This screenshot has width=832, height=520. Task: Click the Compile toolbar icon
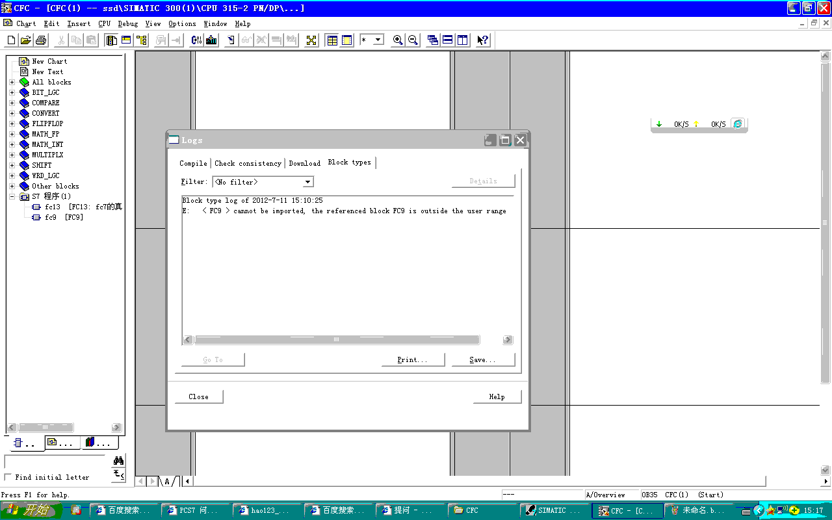click(x=196, y=40)
